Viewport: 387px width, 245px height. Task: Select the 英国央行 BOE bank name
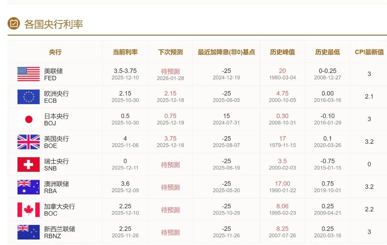pyautogui.click(x=56, y=142)
